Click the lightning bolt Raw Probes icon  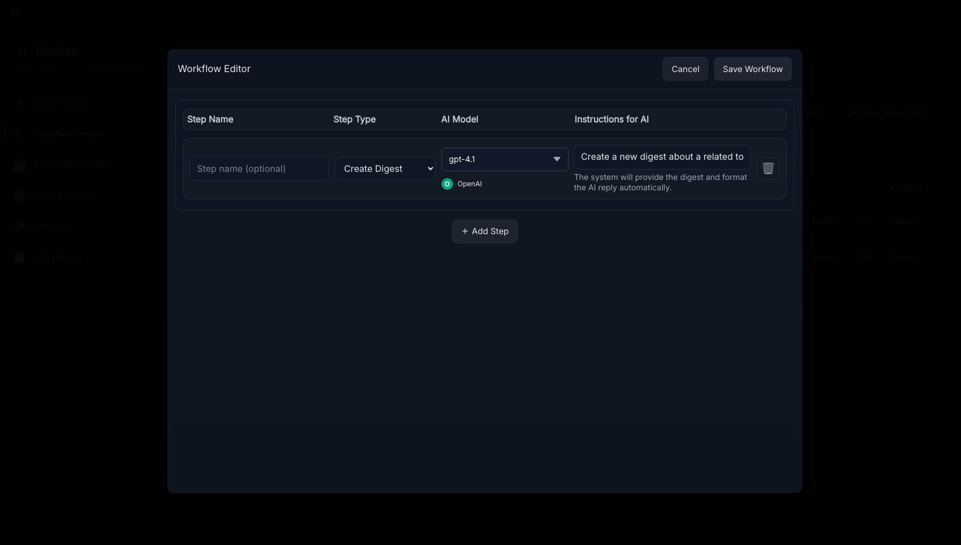click(x=20, y=103)
